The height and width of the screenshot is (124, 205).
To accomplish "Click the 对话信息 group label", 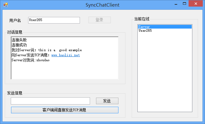I will (15, 32).
